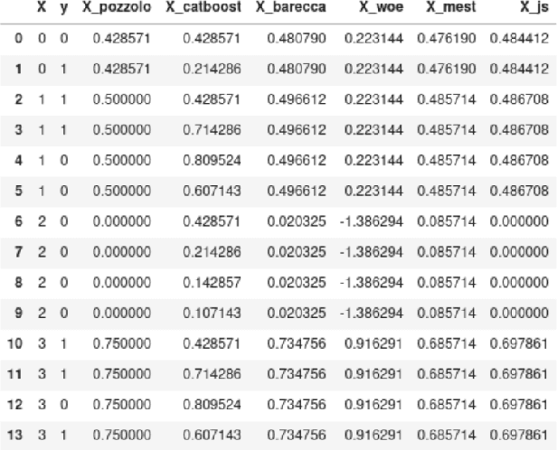Image resolution: width=557 pixels, height=450 pixels.
Task: Select row index 1 label
Action: coord(18,69)
